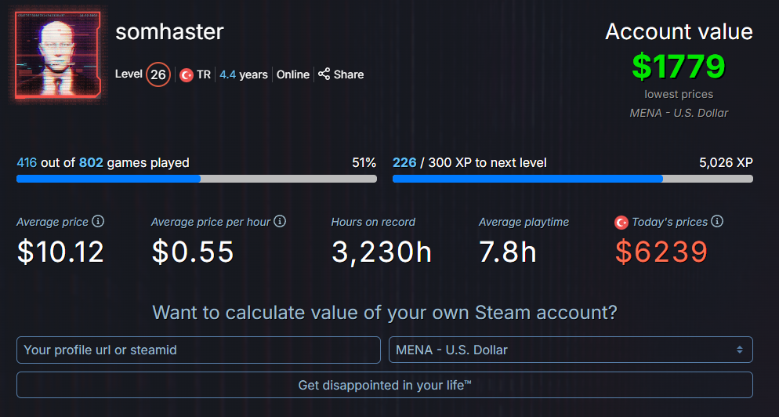Click the XP to next level progress bar
This screenshot has width=779, height=417.
(x=572, y=179)
